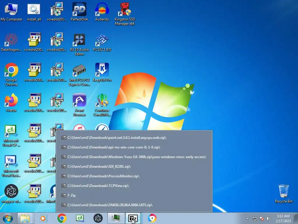Show hidden tray icons arrow
Image resolution: width=298 pixels, height=224 pixels.
[x=247, y=218]
